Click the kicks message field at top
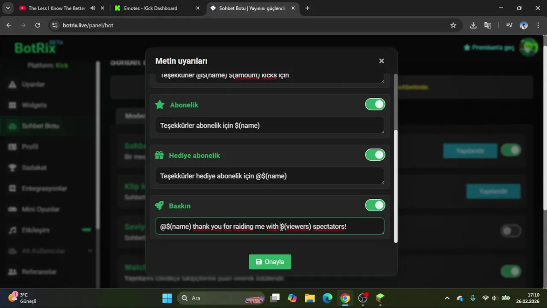This screenshot has width=547, height=308. (270, 77)
